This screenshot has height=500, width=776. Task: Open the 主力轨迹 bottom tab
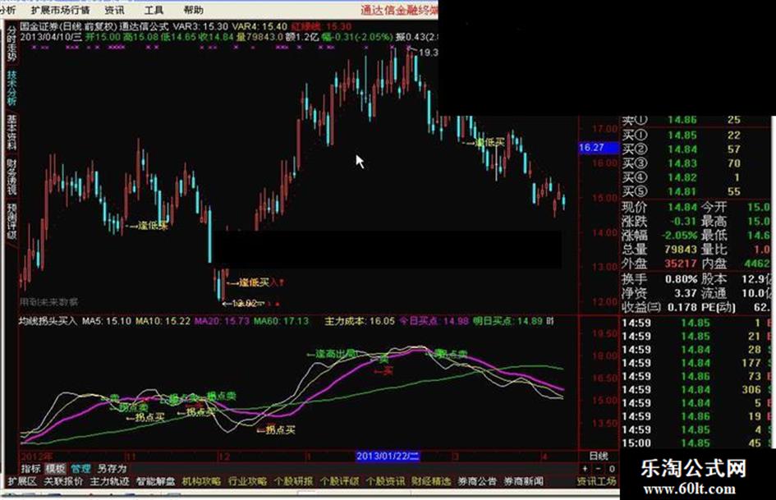(109, 480)
